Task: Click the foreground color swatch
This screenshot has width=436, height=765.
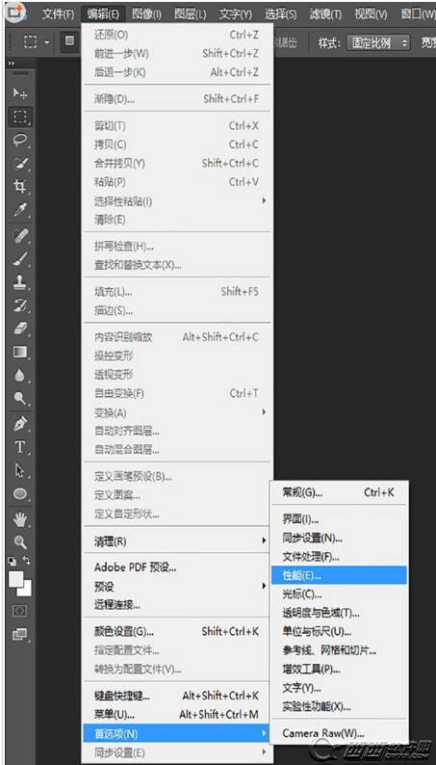Action: point(16,579)
